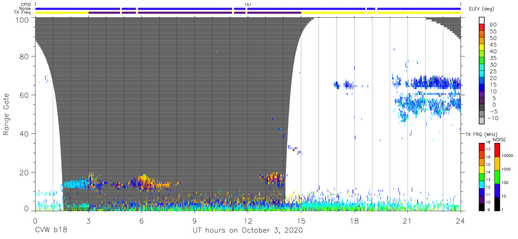Click the 'CVW b18' radar beam label

(51, 231)
